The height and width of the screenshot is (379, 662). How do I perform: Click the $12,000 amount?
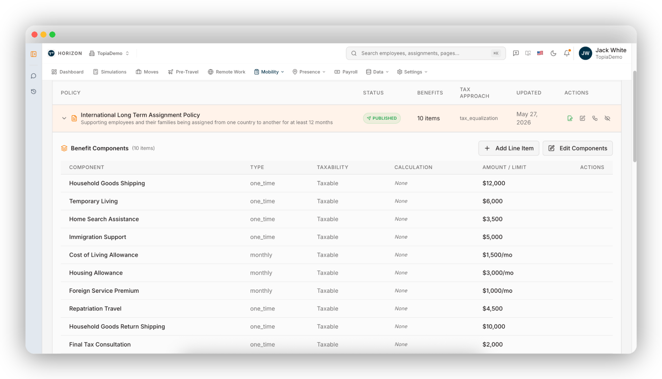[x=493, y=183]
